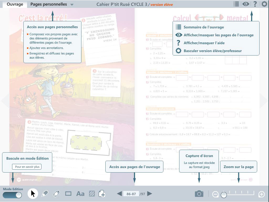Take a screenshot with camera icon
269x202 pixels.
(199, 194)
